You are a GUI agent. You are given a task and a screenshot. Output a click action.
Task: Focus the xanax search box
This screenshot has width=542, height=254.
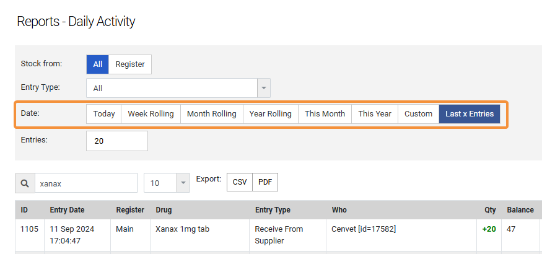click(85, 183)
